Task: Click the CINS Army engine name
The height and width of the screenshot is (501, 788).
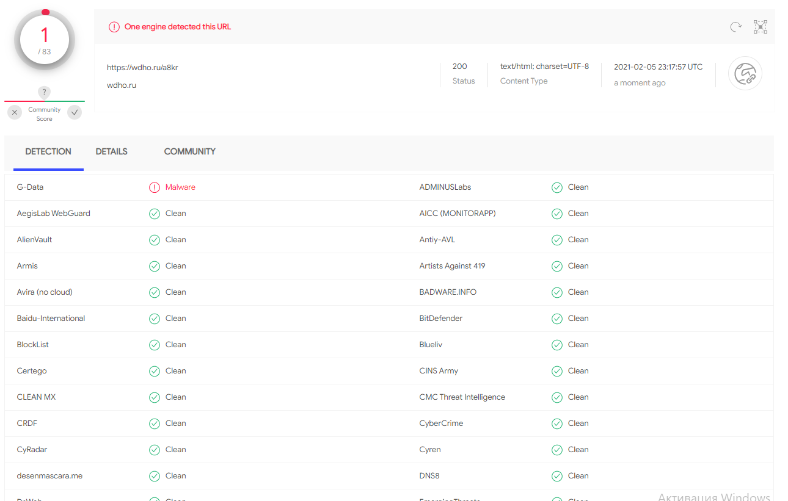Action: tap(439, 371)
